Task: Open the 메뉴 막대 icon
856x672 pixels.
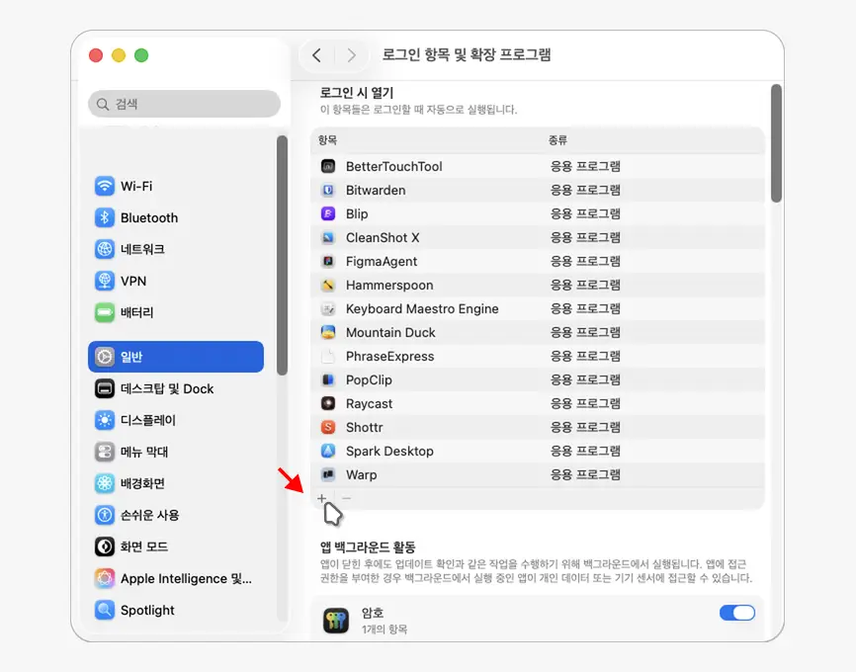Action: [x=104, y=452]
